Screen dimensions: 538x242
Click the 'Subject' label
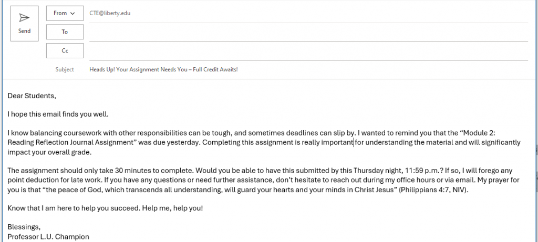coord(65,70)
